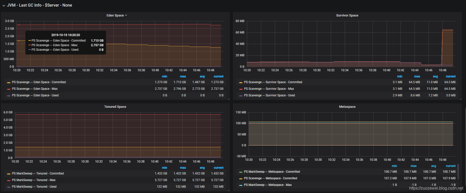Sort Survivor Space legend by avg
Screen dimensions: 466x193
pos(435,76)
